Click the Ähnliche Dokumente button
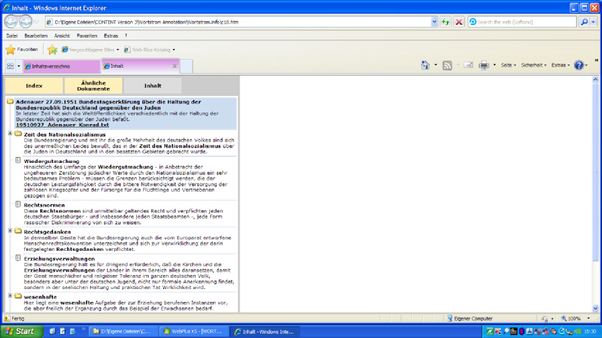The width and height of the screenshot is (602, 338). pyautogui.click(x=93, y=86)
